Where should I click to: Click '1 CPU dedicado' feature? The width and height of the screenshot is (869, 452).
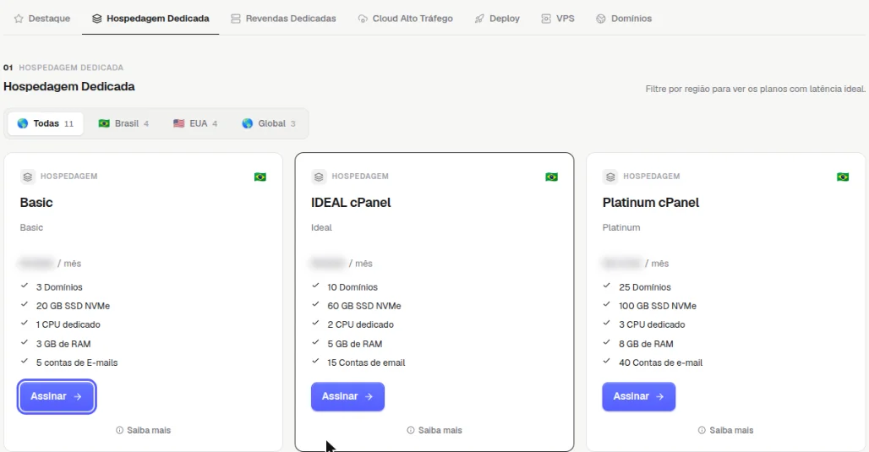click(x=68, y=324)
